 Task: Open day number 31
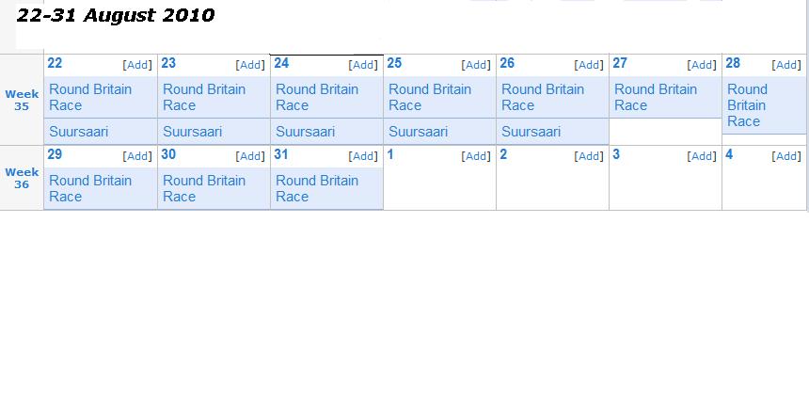pyautogui.click(x=281, y=154)
